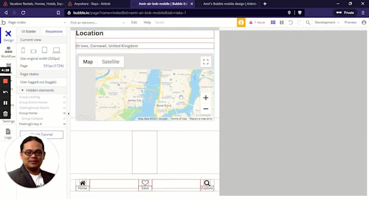Switch map to Map view
The height and width of the screenshot is (199, 369).
pyautogui.click(x=88, y=62)
